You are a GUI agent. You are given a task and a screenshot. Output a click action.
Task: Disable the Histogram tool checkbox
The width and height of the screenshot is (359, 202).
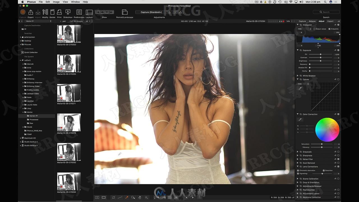339,25
